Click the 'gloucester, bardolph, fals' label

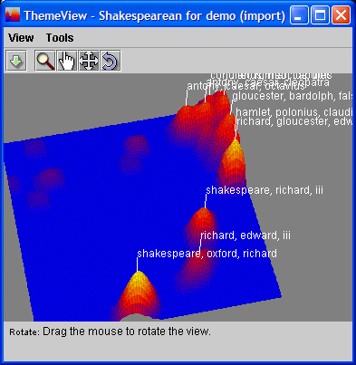point(292,96)
